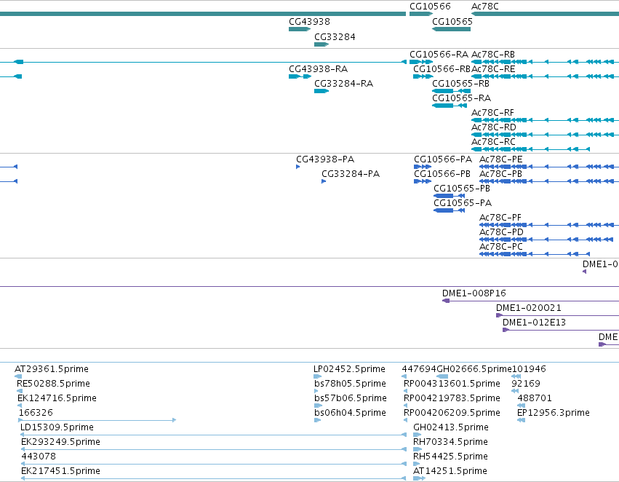Open EST LD15309.5prime
Image resolution: width=619 pixels, height=482 pixels.
tap(57, 428)
